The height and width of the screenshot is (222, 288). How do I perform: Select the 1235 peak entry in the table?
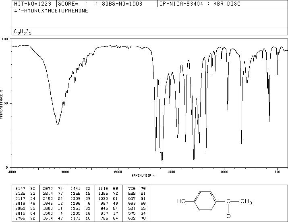tap(81, 213)
